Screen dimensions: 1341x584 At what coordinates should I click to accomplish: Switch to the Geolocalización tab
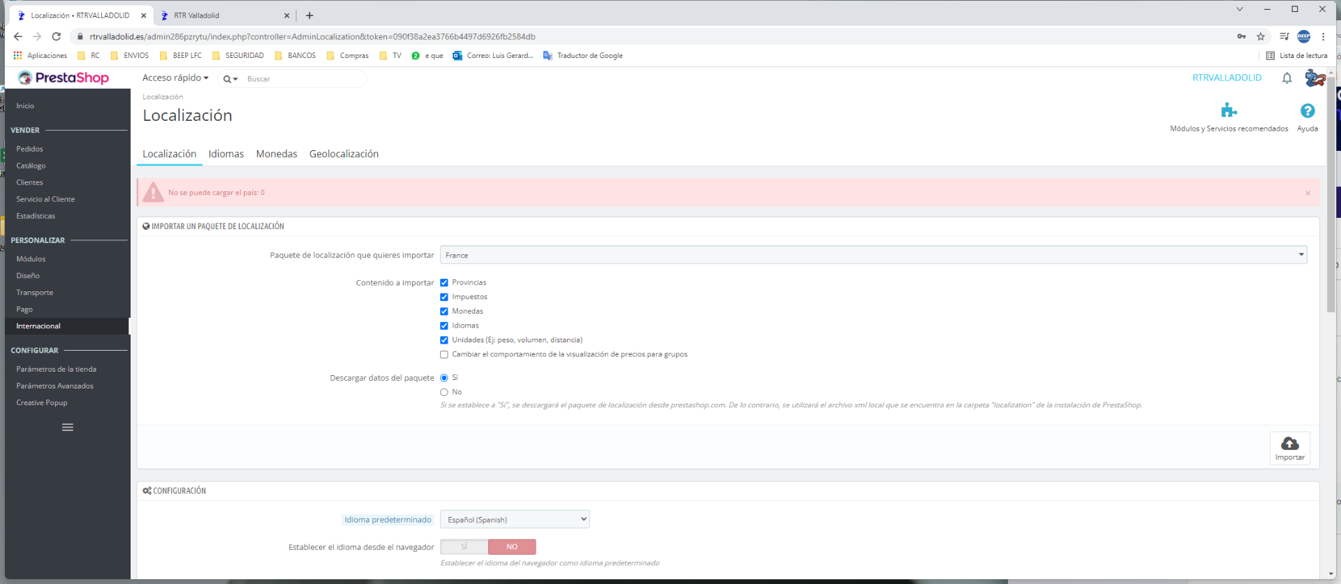tap(344, 154)
